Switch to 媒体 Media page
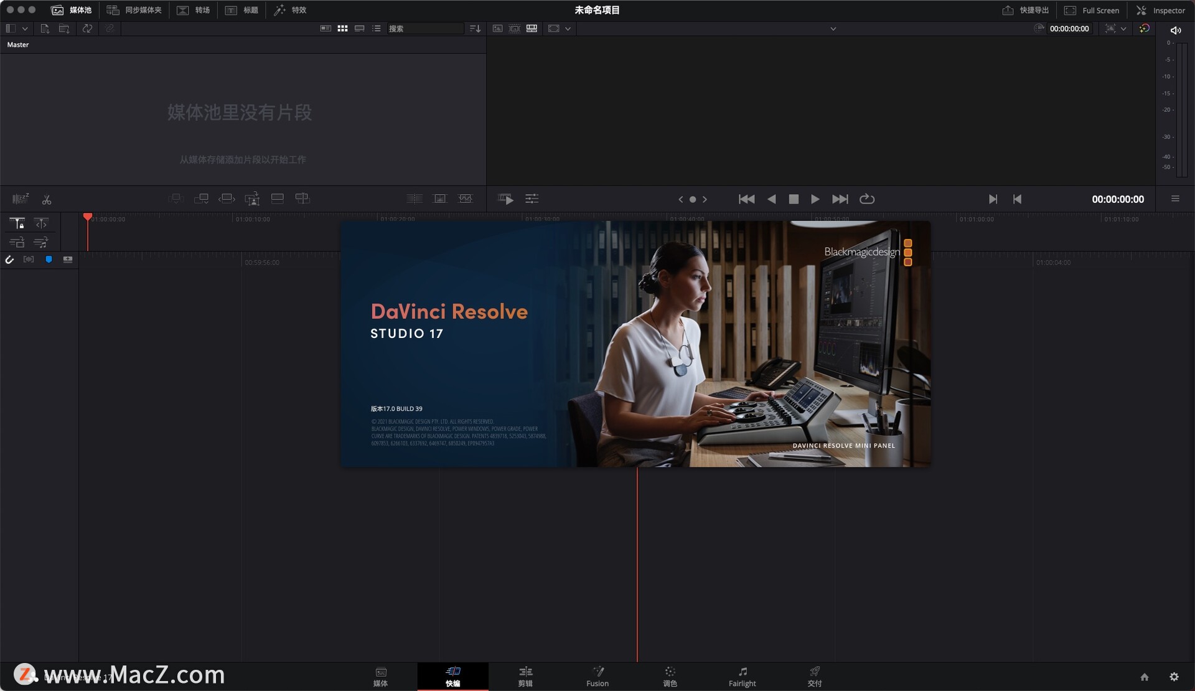The image size is (1195, 691). coord(381,677)
